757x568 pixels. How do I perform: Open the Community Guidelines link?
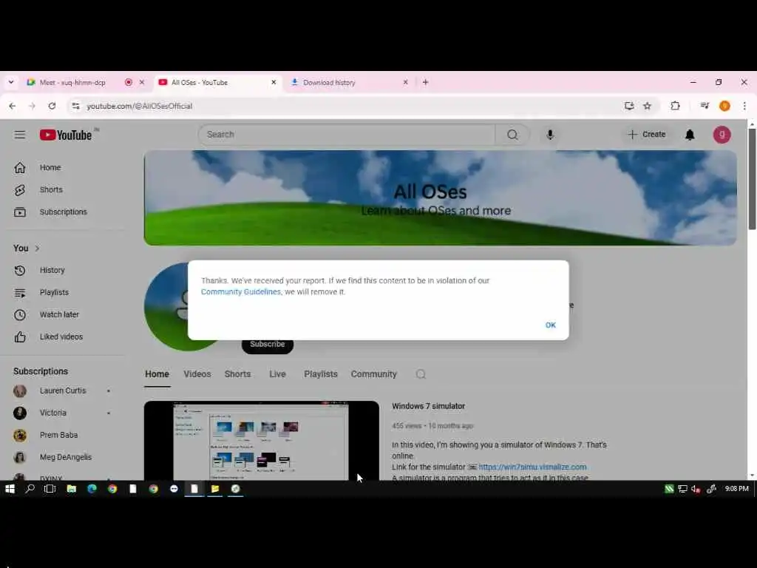tap(240, 291)
